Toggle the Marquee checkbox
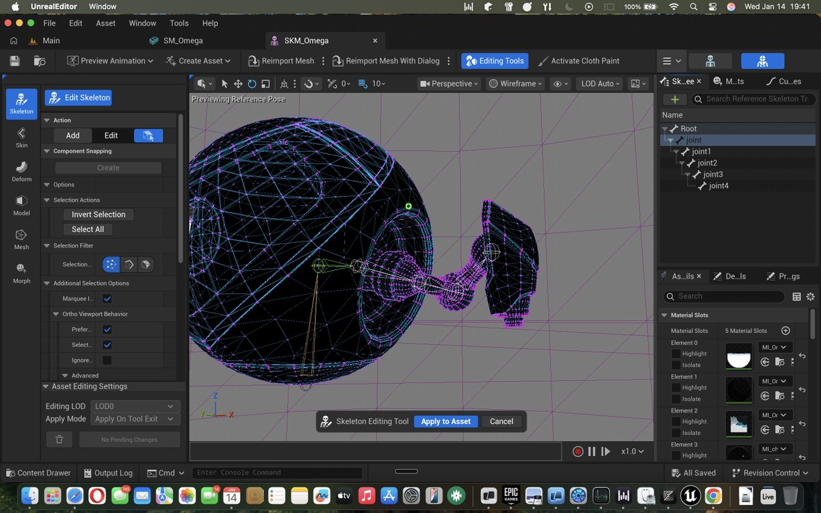The image size is (821, 513). (x=107, y=299)
